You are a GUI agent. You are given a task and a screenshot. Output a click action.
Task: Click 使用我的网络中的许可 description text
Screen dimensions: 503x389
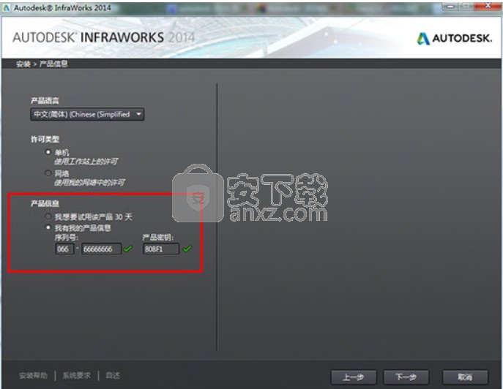(x=89, y=183)
